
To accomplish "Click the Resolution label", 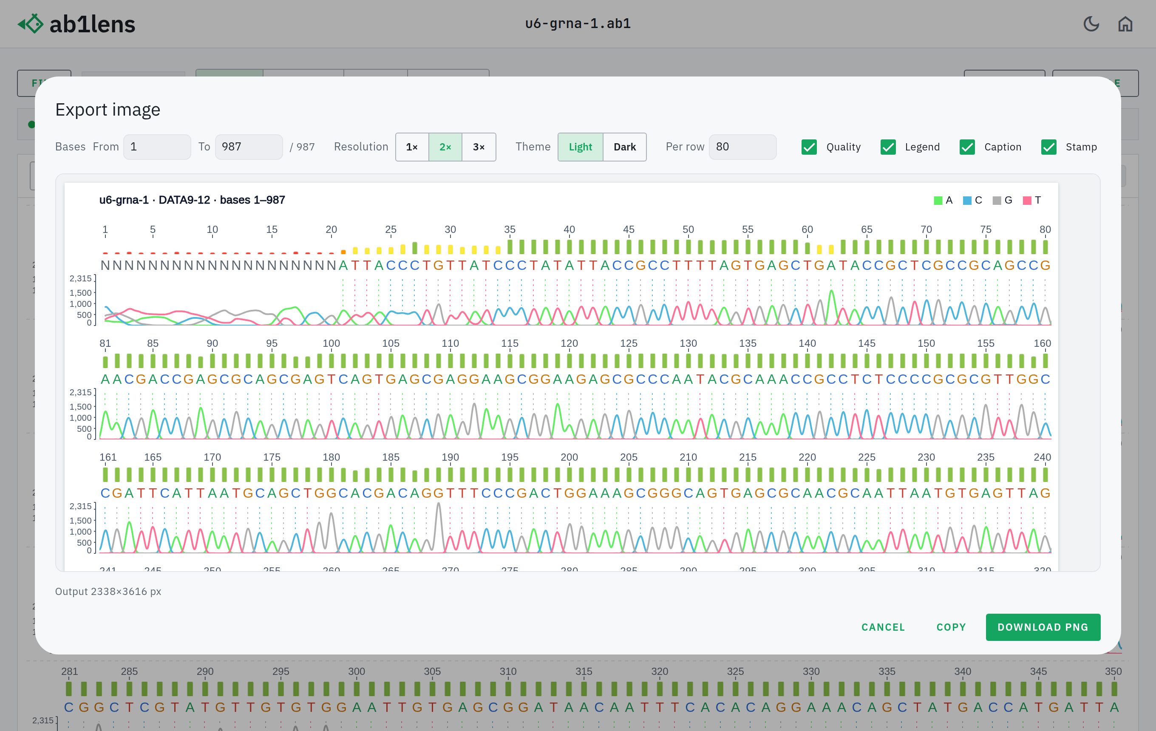I will point(361,147).
